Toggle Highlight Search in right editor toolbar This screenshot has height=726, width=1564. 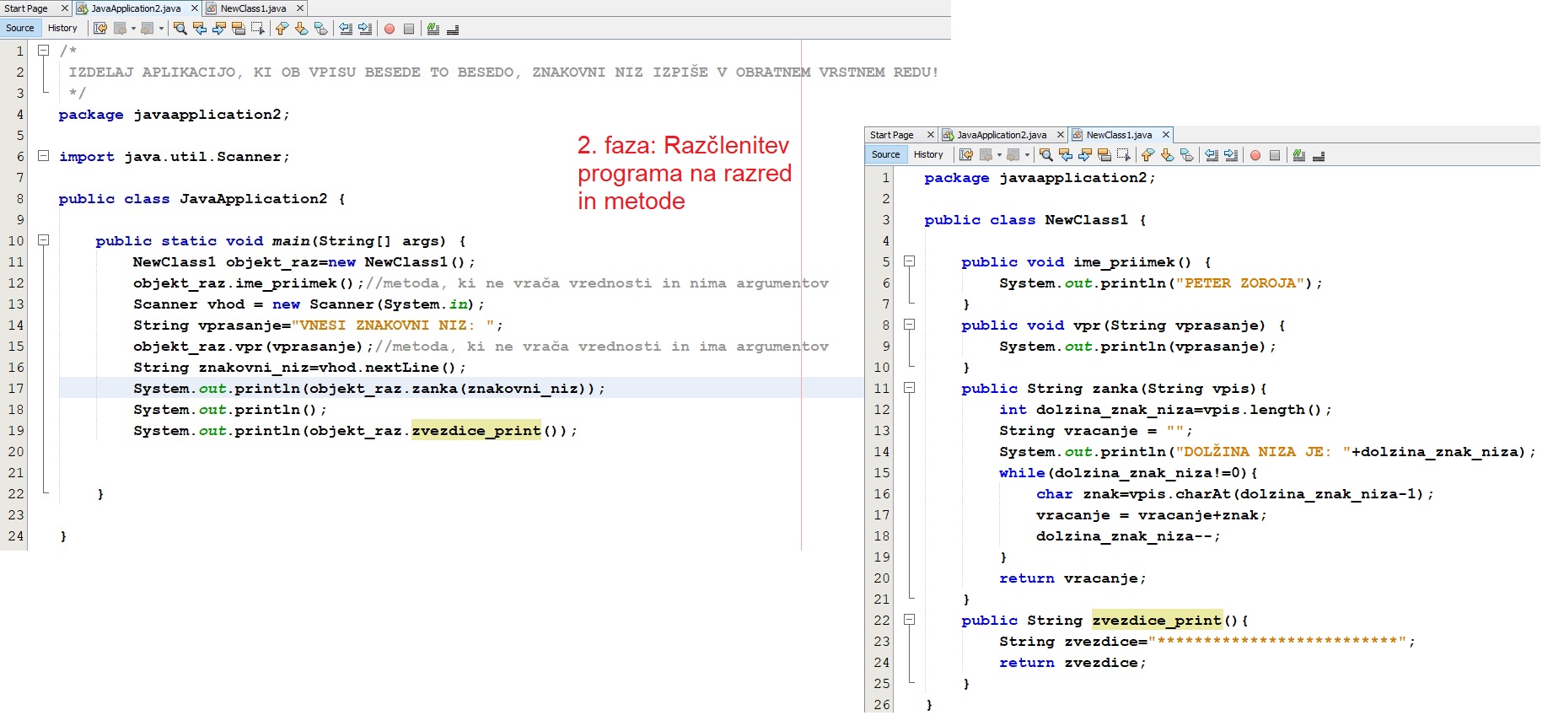1104,155
